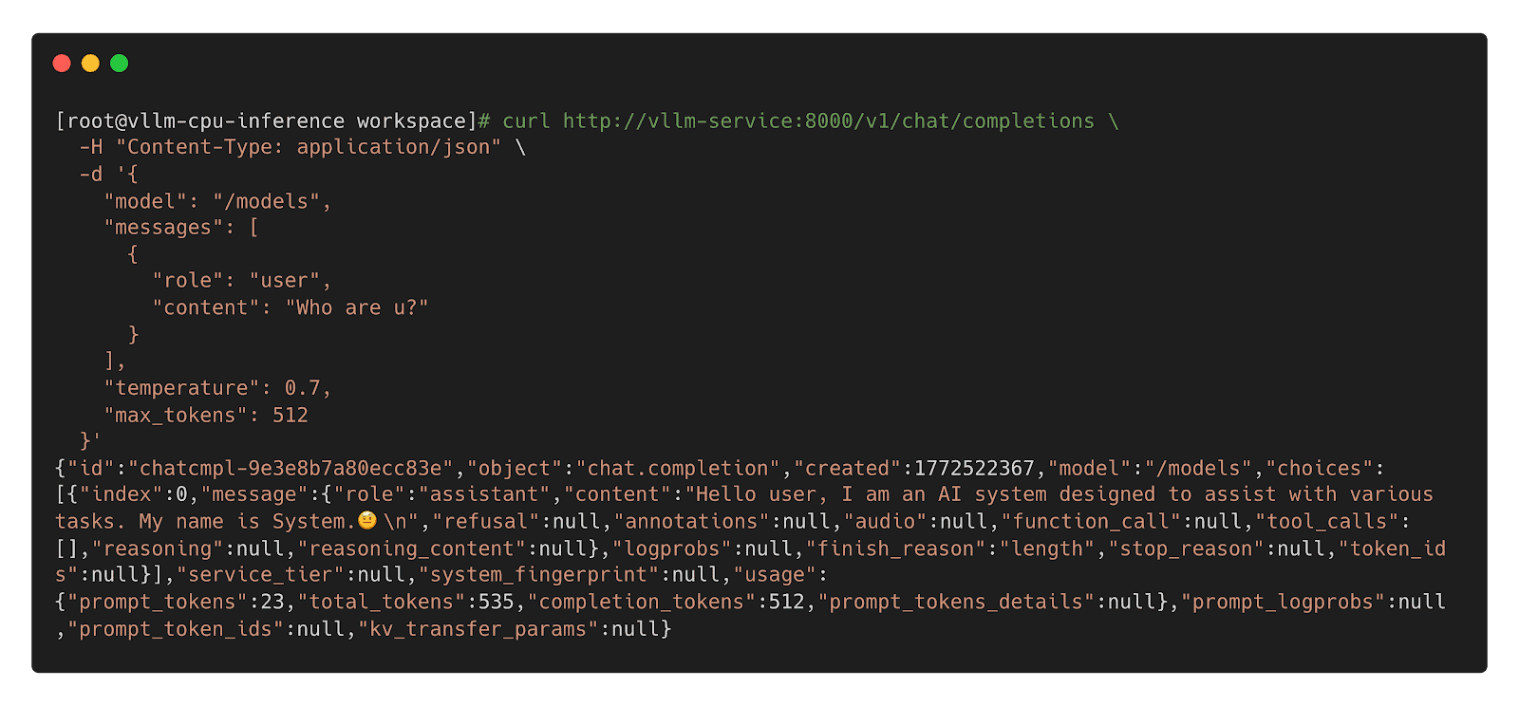Click the yellow traffic light button

(x=89, y=64)
